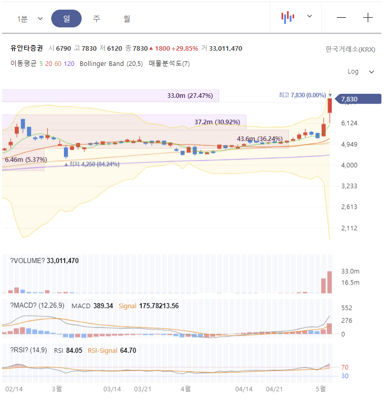387x404 pixels.
Task: Click the 02/14 date axis label
Action: point(14,389)
